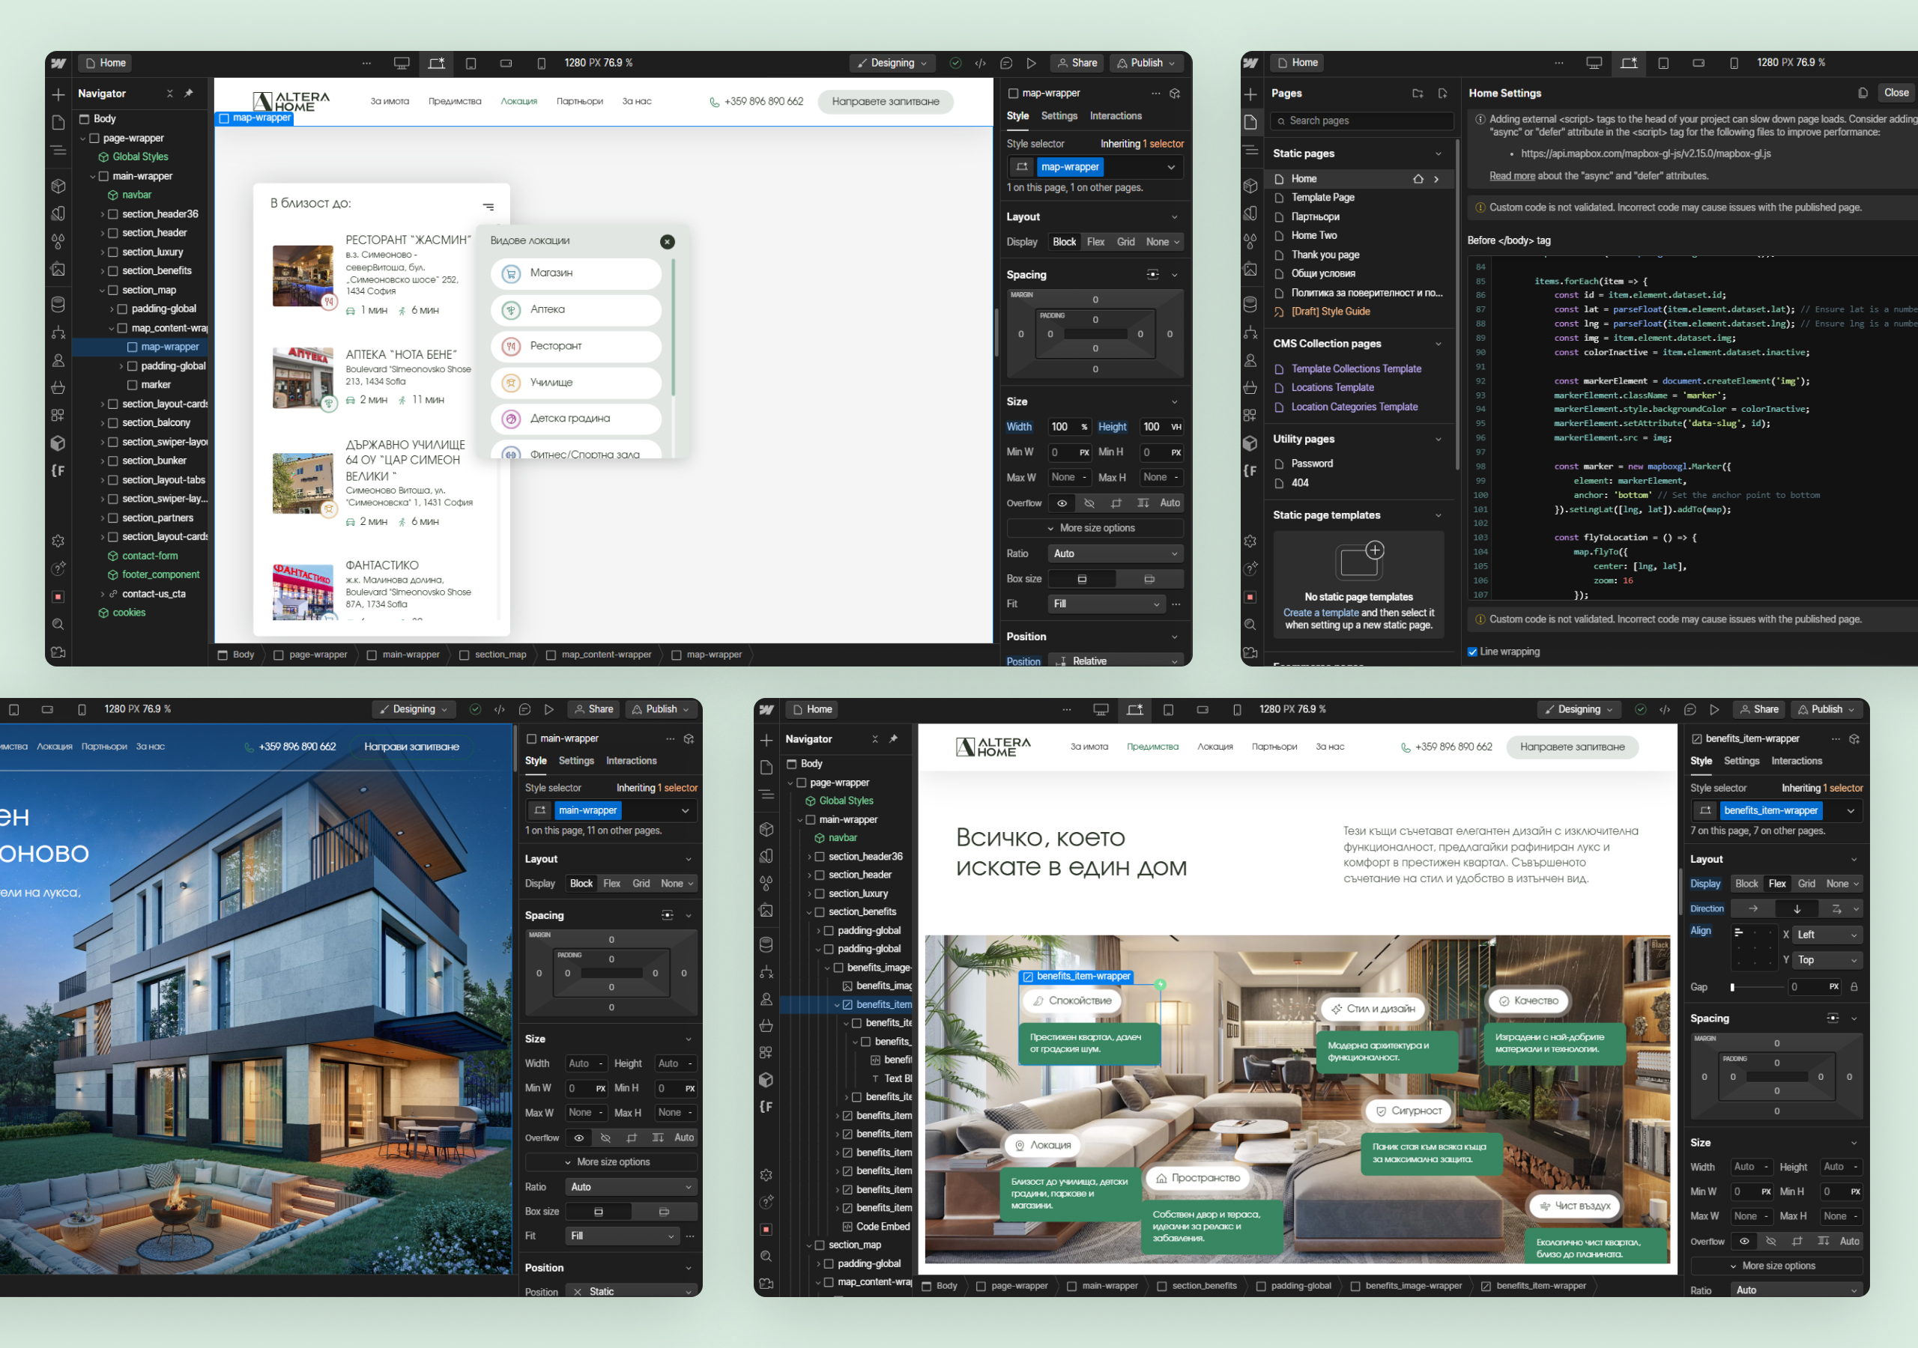Select border-box size option in top-left window
1918x1348 pixels.
1082,579
